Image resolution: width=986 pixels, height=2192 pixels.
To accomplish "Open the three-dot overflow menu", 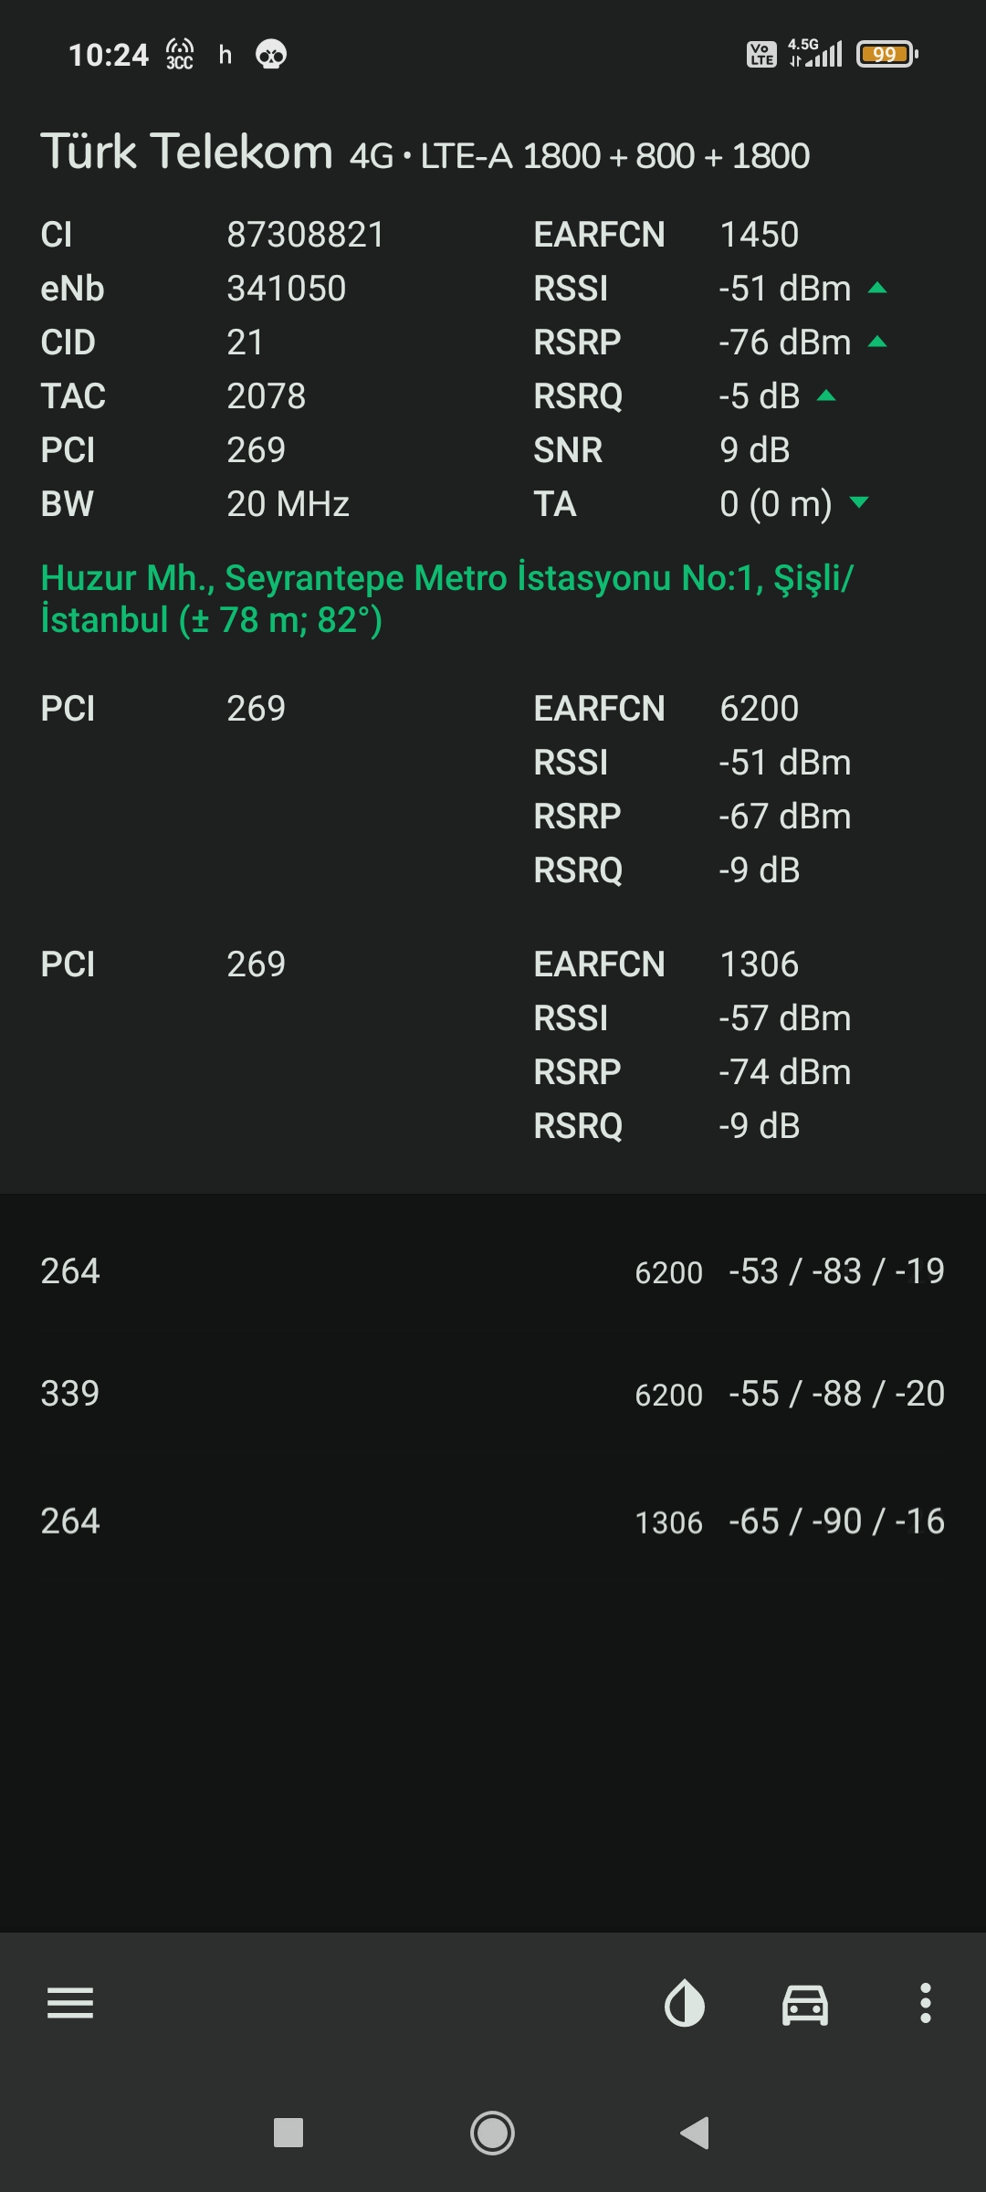I will point(926,2003).
